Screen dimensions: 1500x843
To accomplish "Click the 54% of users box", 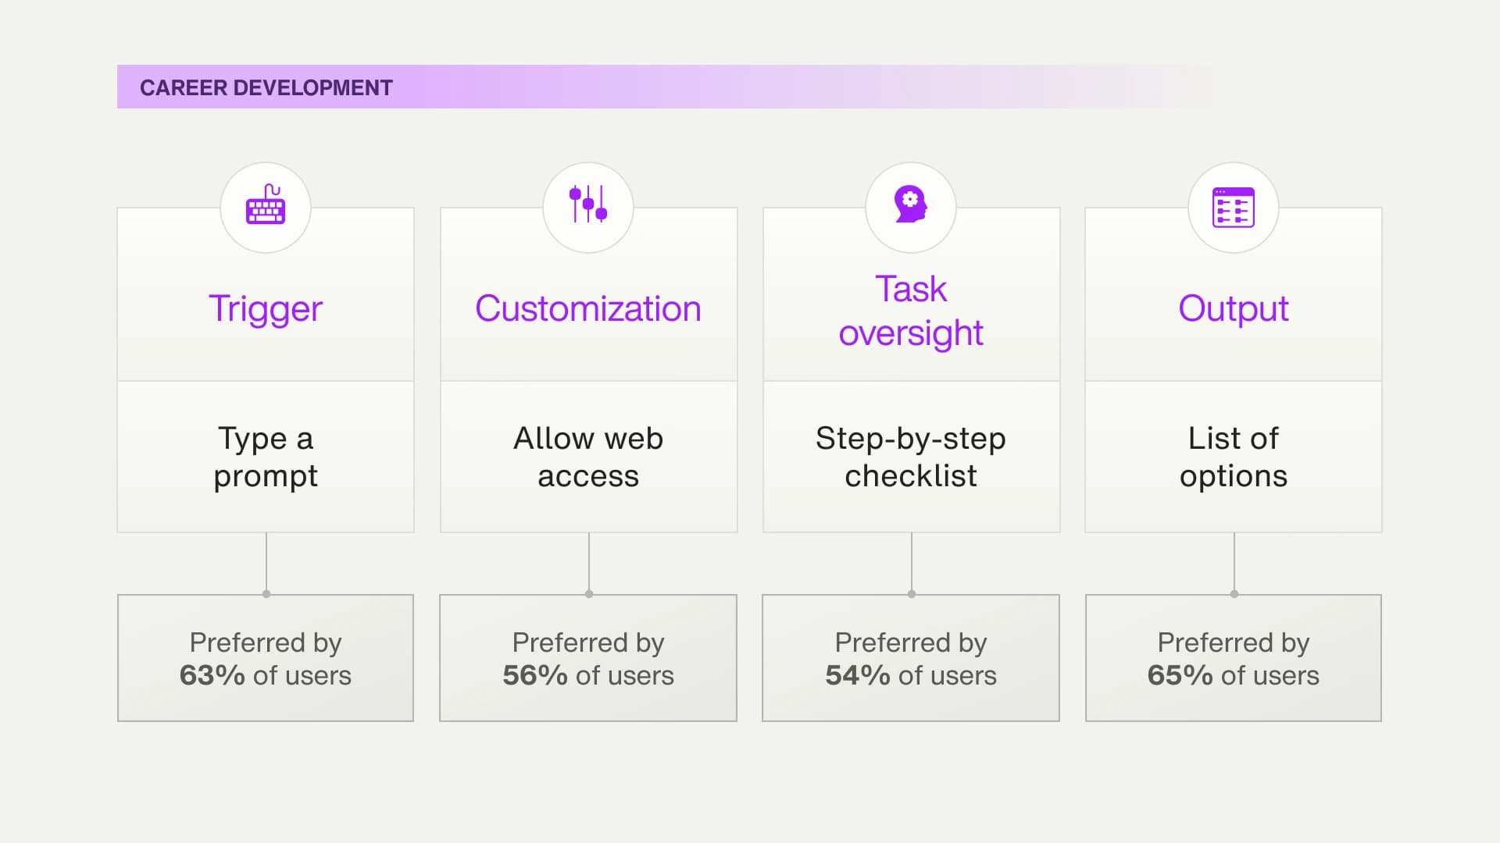I will coord(911,658).
